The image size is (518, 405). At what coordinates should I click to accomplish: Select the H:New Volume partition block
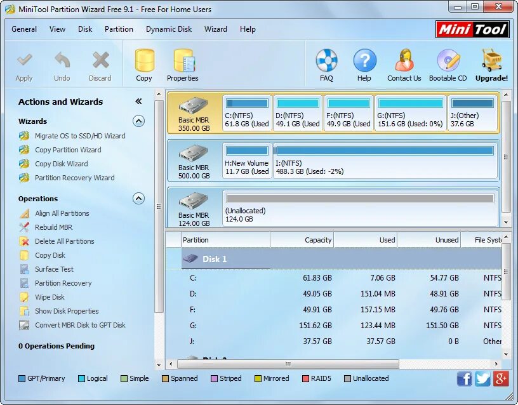click(247, 161)
